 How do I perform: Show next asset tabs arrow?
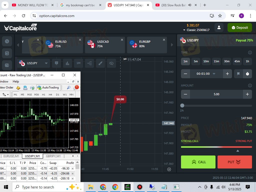(172, 45)
